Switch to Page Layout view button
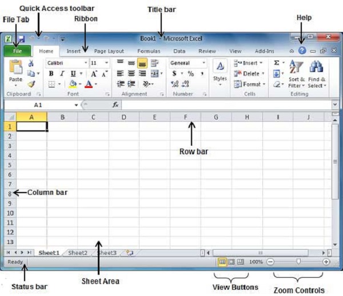Screen dimensions: 343x296 [232, 262]
